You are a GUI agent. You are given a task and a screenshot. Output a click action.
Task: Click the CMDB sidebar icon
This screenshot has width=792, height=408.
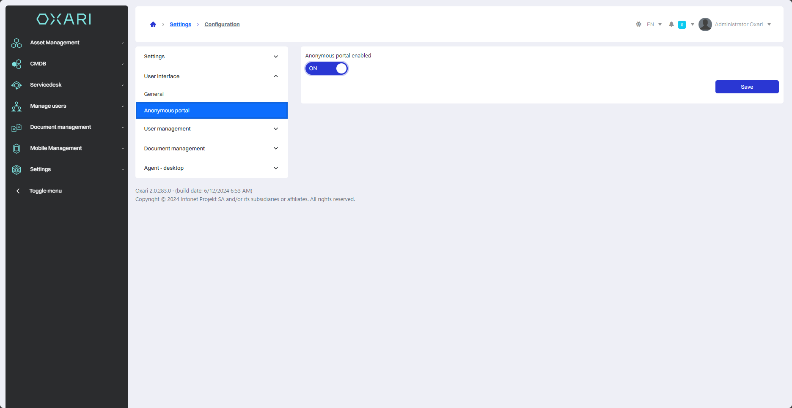coord(16,64)
